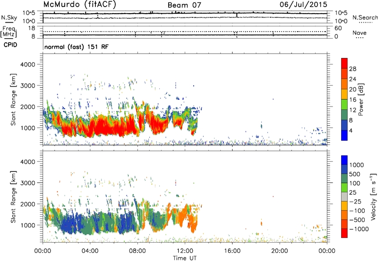
Task: Click the 08:00 time tick label
Action: pyautogui.click(x=137, y=251)
